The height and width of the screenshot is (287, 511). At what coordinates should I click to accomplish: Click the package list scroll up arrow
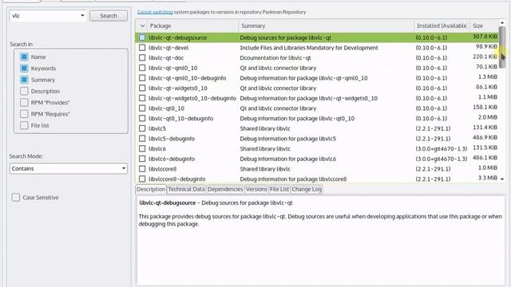[502, 23]
